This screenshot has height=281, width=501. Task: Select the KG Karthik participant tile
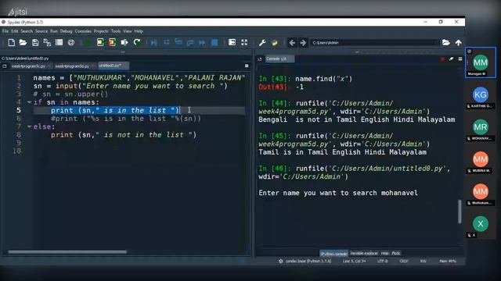[481, 94]
